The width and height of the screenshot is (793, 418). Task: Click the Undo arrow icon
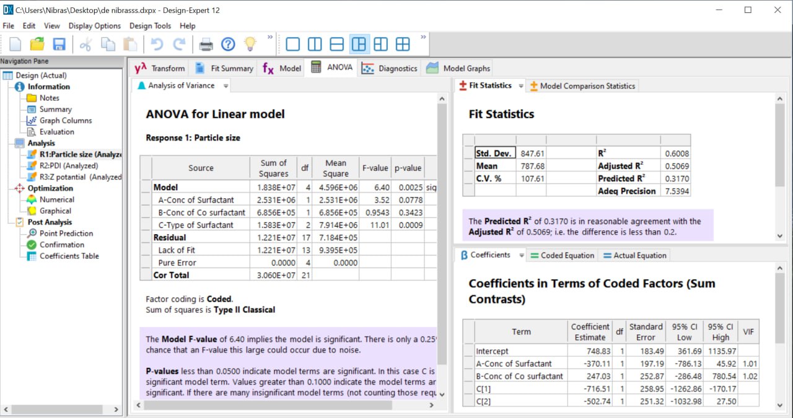click(x=157, y=44)
